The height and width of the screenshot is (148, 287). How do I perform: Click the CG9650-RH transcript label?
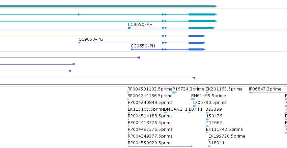(140, 25)
